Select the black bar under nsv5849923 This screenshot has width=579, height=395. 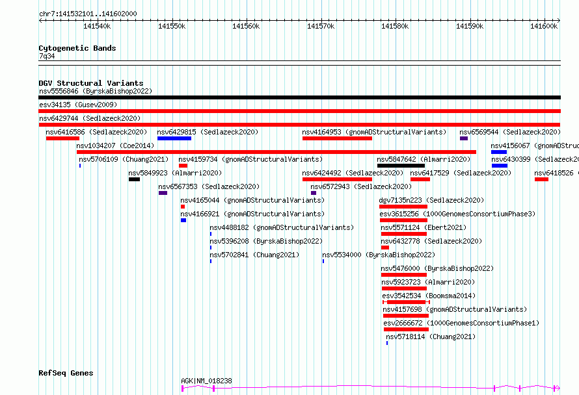coord(135,179)
